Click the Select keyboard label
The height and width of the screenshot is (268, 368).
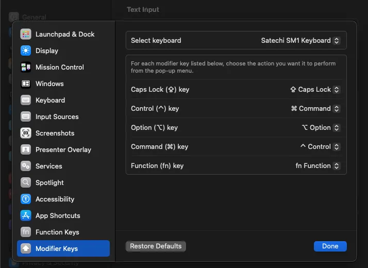tap(156, 40)
